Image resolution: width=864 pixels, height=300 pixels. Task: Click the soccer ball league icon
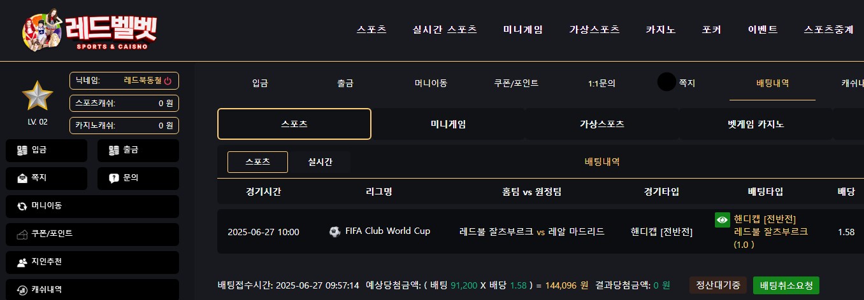coord(335,231)
